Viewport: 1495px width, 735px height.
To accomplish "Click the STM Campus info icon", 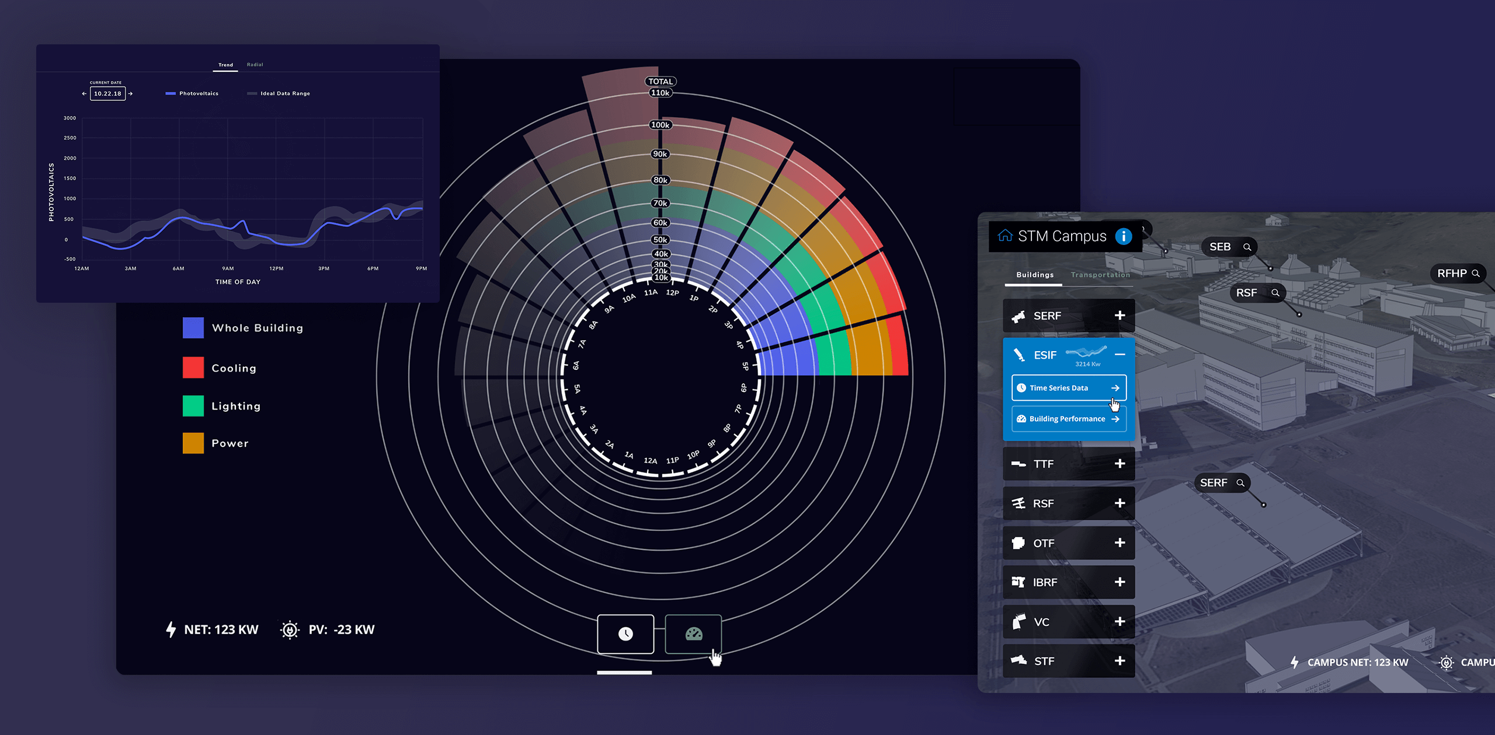I will (x=1123, y=236).
